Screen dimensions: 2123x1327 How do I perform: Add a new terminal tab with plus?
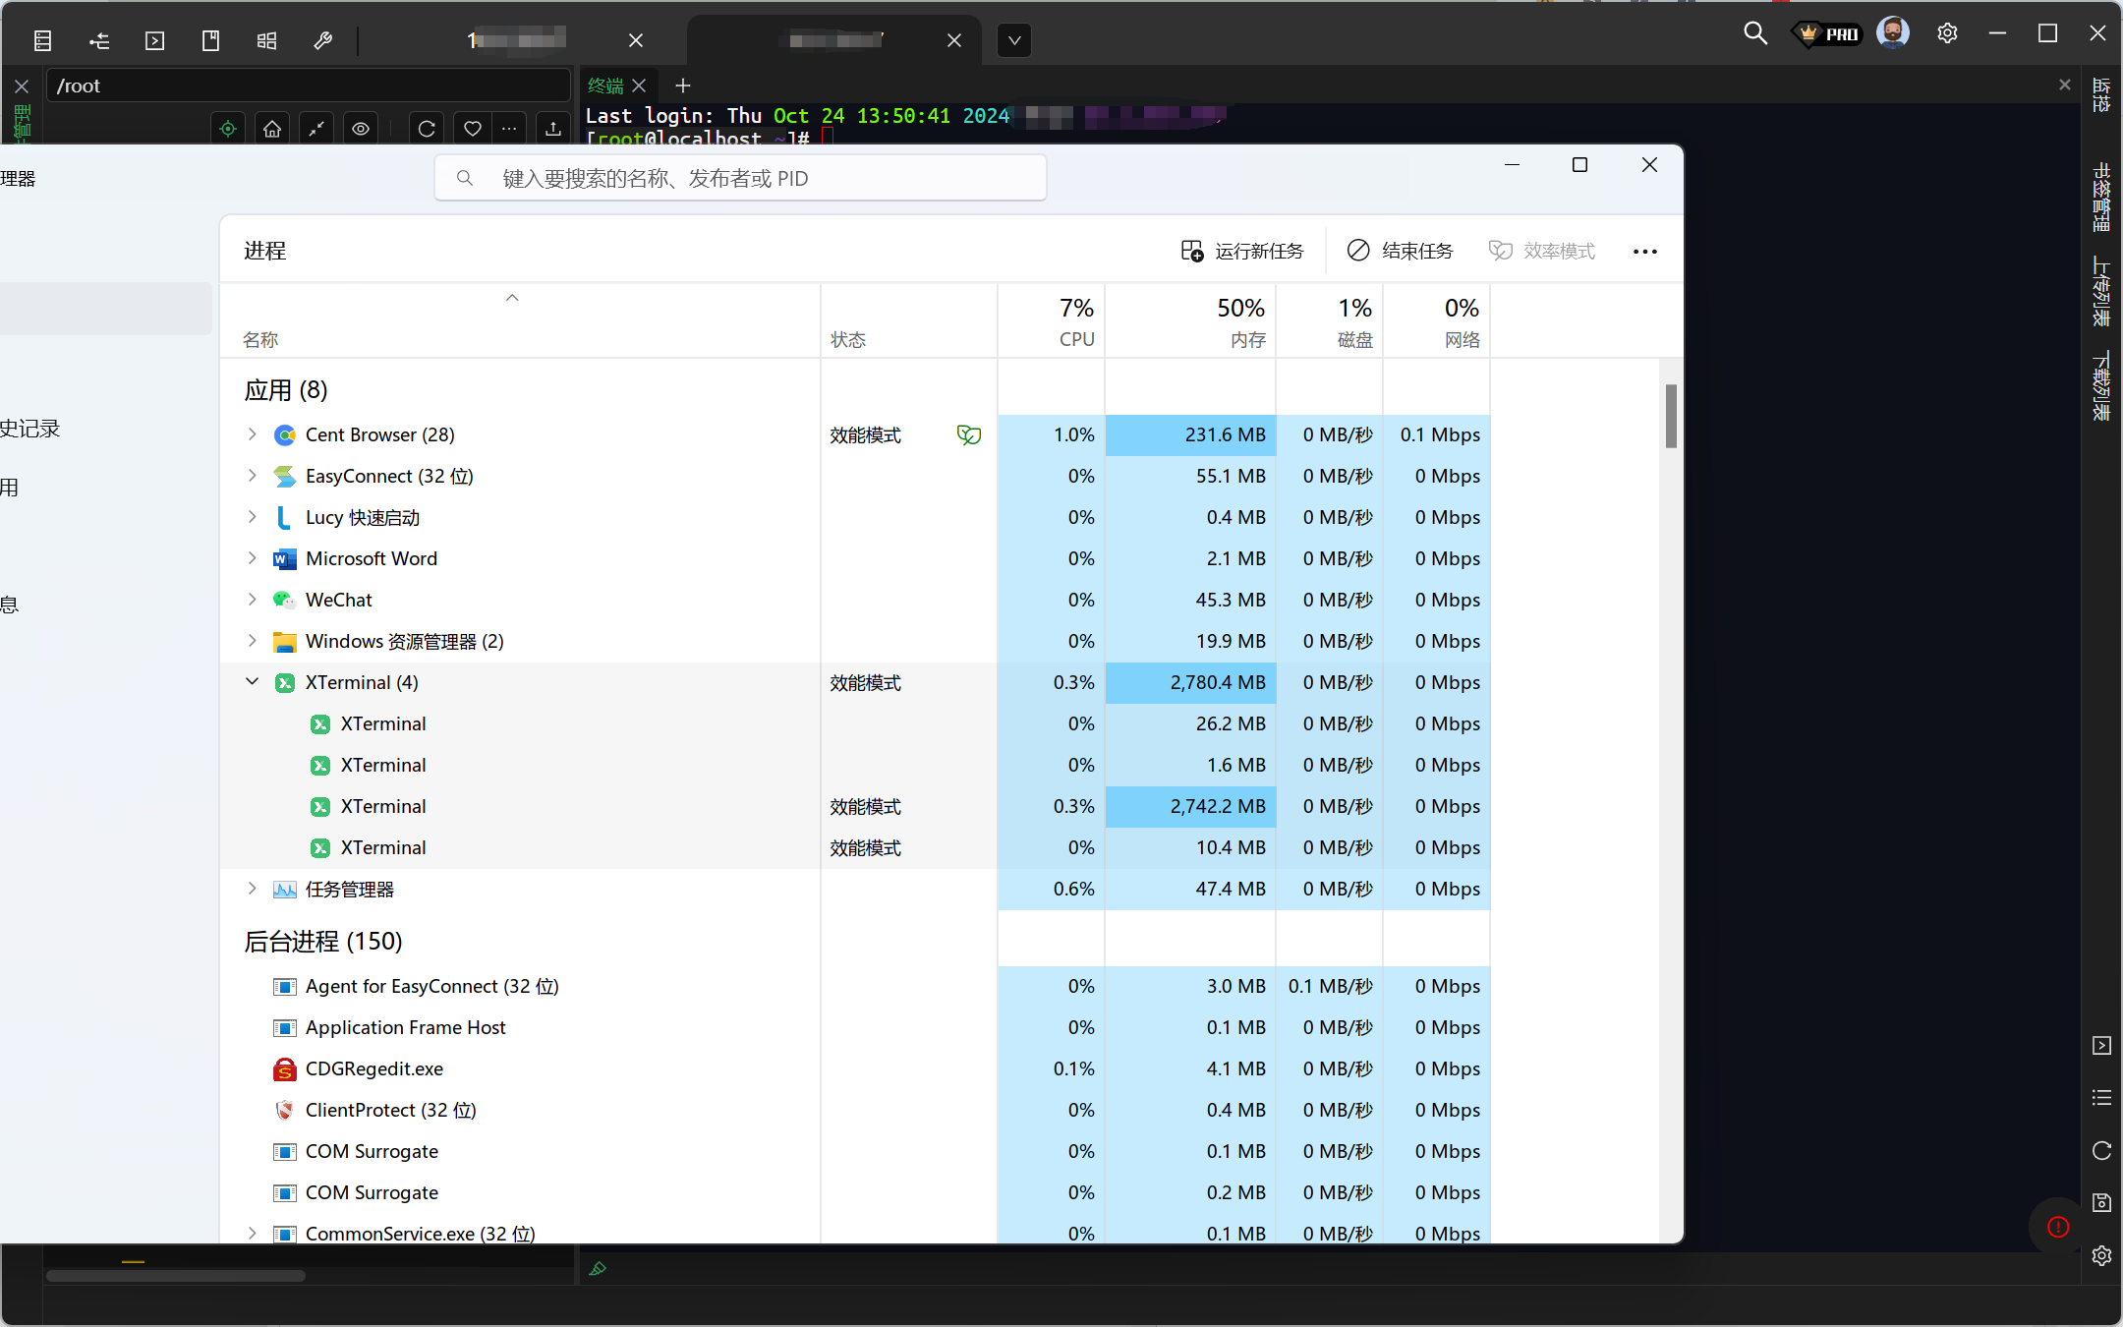[x=683, y=86]
